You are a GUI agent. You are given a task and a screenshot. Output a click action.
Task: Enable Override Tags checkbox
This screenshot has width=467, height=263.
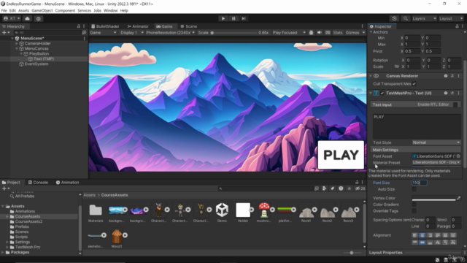(414, 211)
